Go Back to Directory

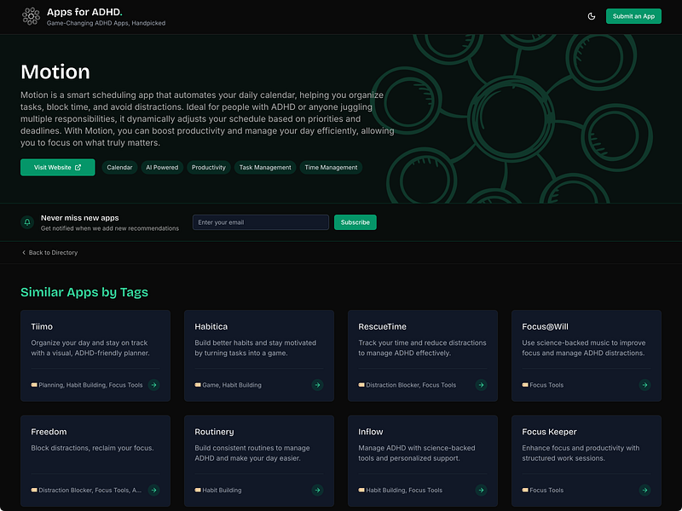49,252
